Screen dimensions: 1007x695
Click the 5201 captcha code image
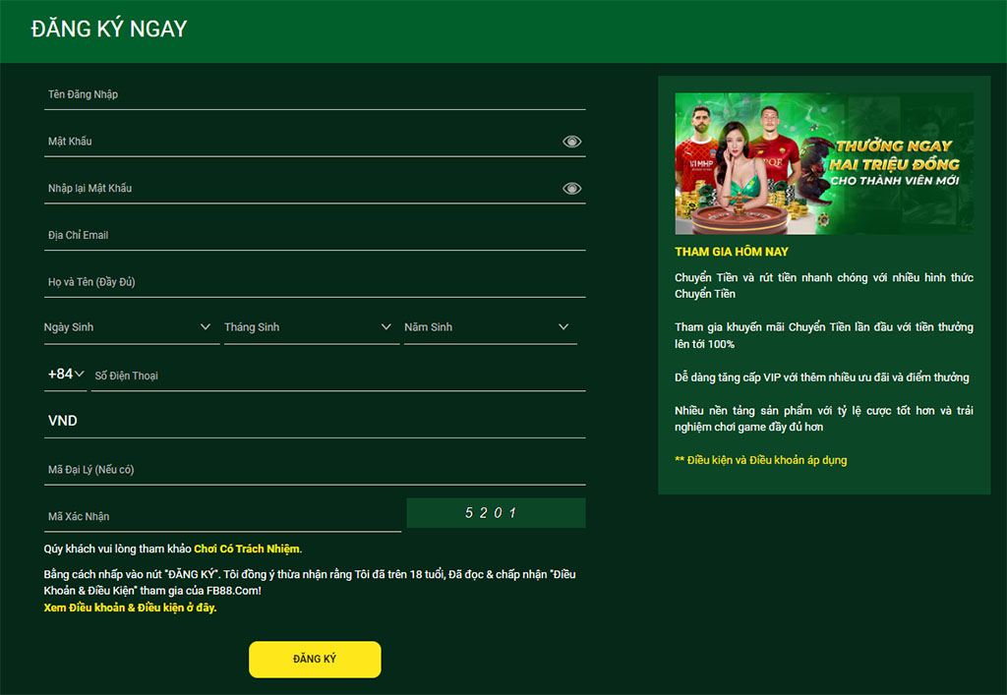(496, 513)
